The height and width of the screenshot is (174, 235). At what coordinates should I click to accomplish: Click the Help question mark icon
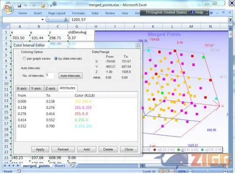193,12
